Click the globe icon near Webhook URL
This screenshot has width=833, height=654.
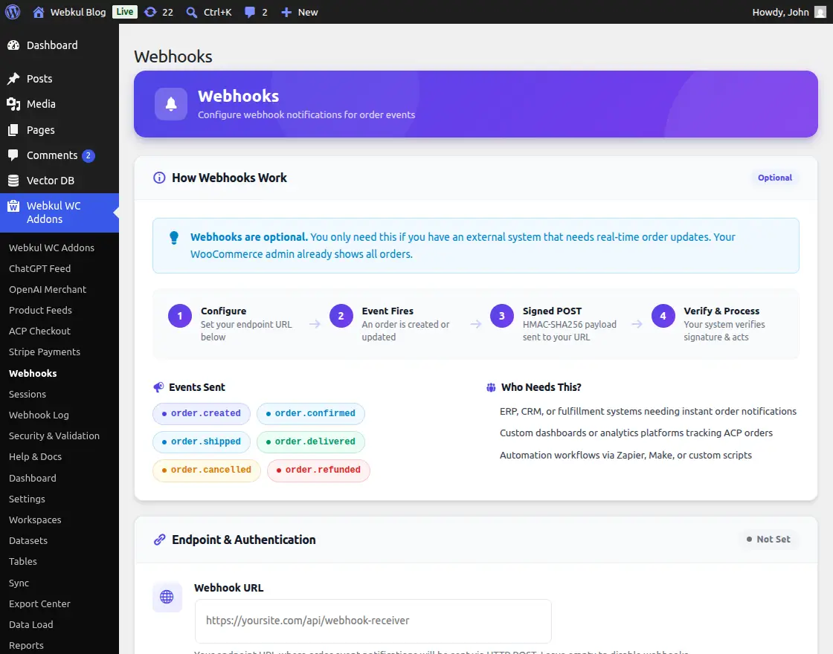[167, 597]
